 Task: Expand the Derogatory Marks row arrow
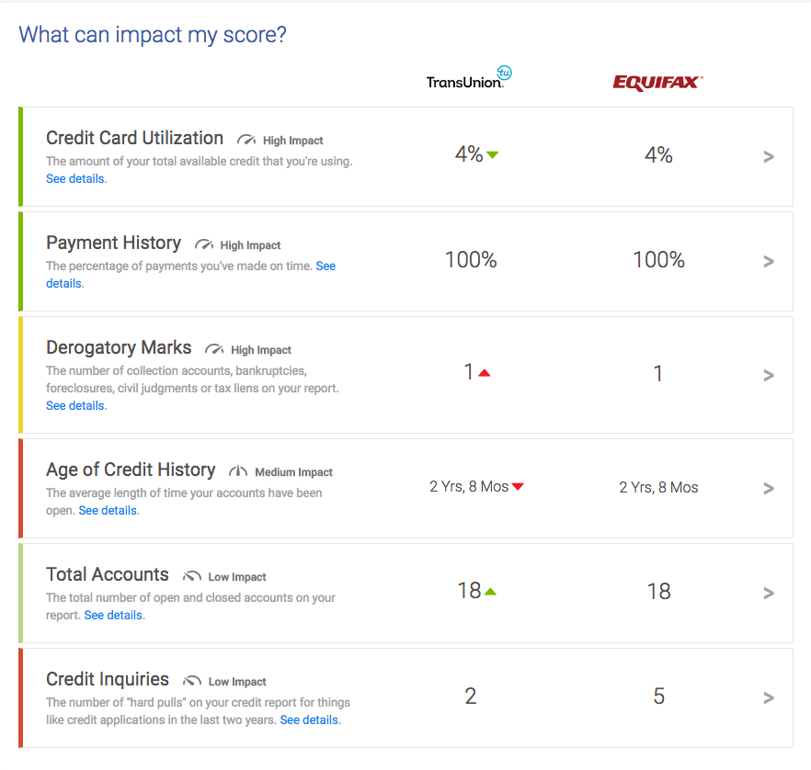click(769, 375)
